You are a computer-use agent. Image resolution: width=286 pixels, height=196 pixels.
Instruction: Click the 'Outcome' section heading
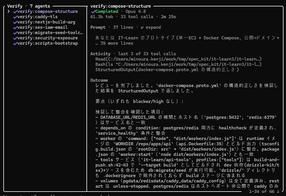99,80
